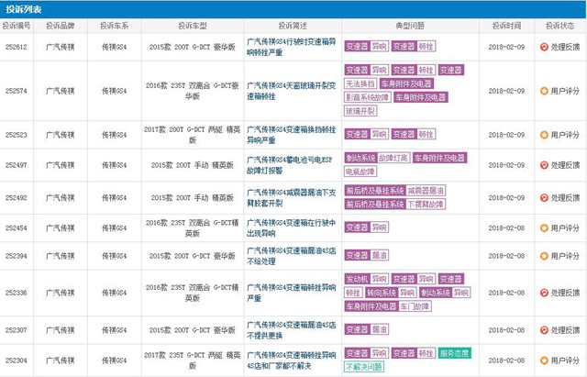This screenshot has width=587, height=377.
Task: Click the 玻璃开裂 problem tag
Action: click(x=360, y=111)
